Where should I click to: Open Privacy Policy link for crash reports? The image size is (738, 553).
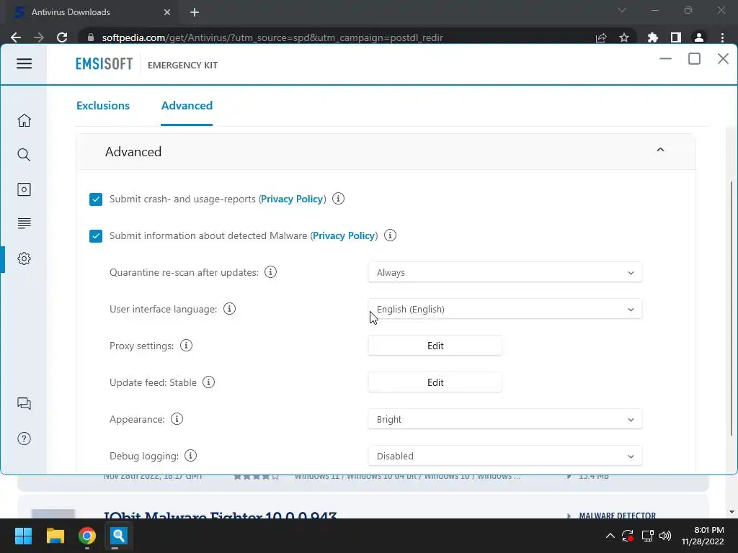tap(292, 199)
